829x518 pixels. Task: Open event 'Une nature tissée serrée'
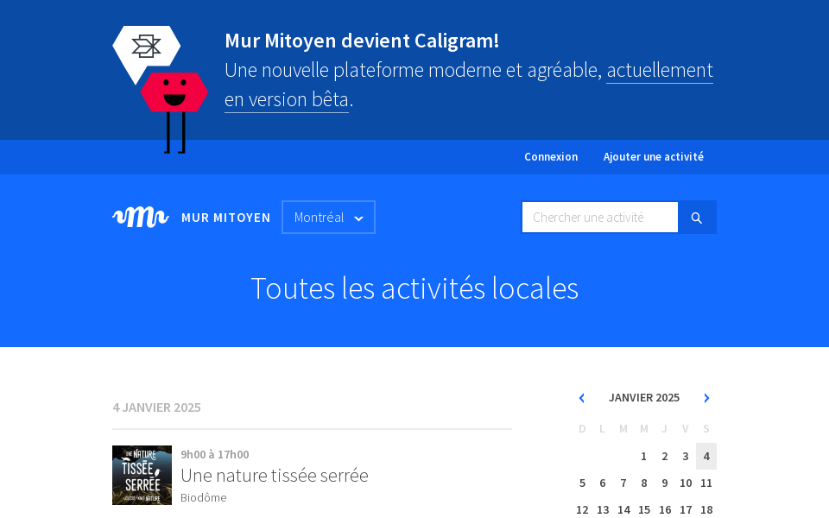pyautogui.click(x=274, y=475)
